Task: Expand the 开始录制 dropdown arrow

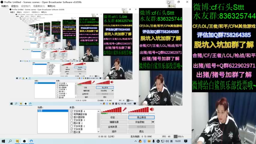Action: coord(153,122)
